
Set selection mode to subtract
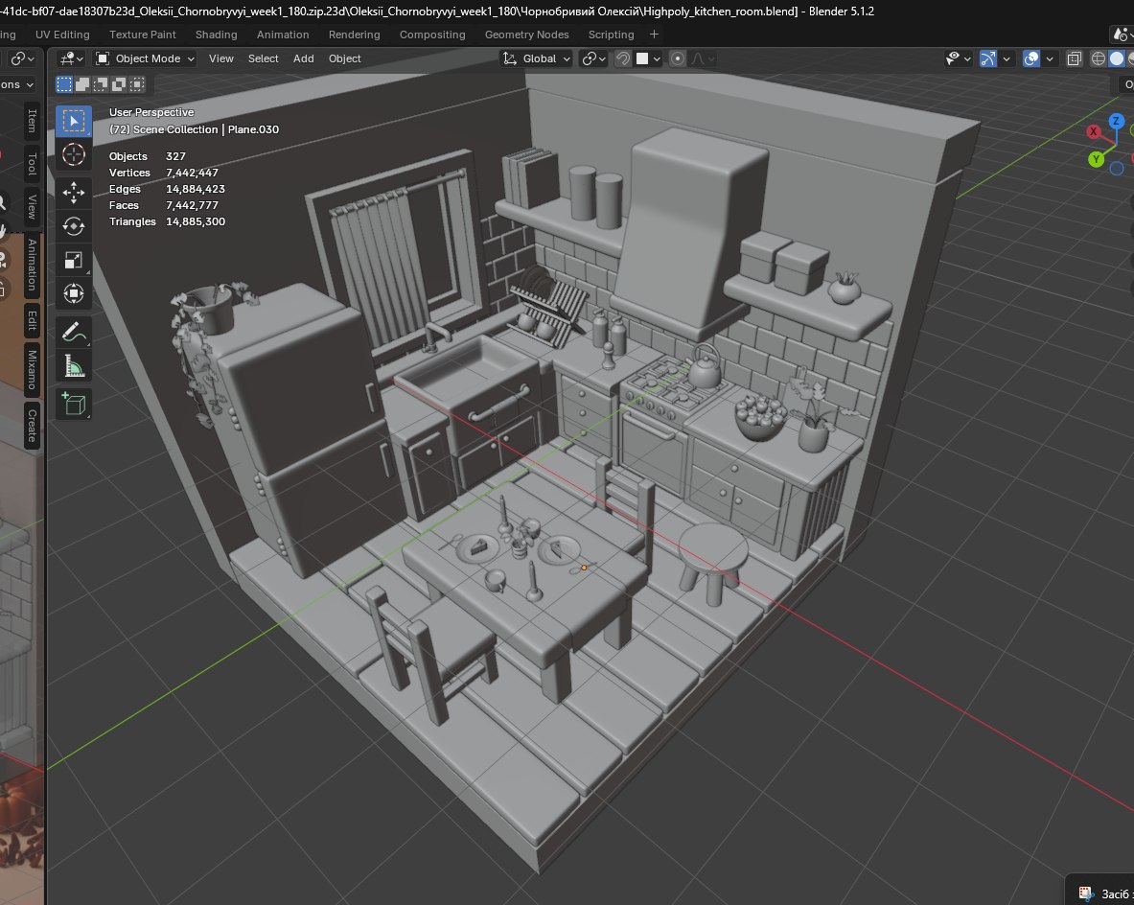pos(101,84)
